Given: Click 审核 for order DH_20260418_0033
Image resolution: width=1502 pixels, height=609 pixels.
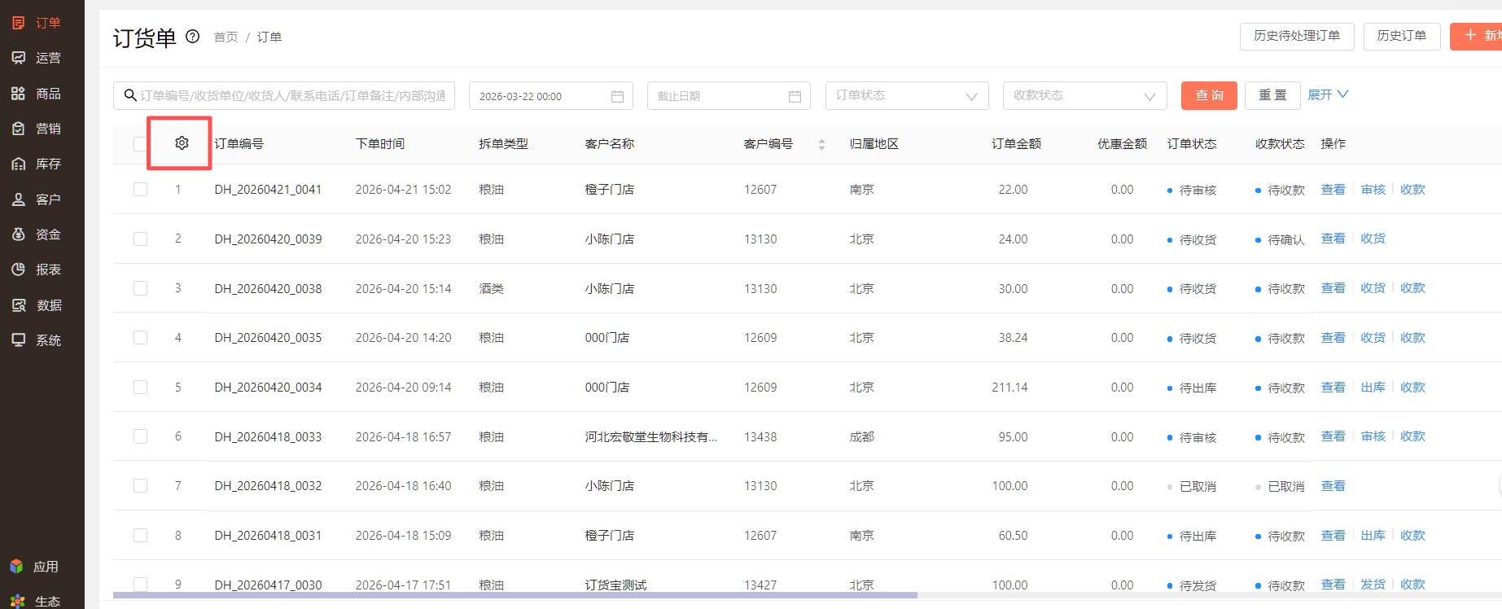Looking at the screenshot, I should click(x=1373, y=436).
